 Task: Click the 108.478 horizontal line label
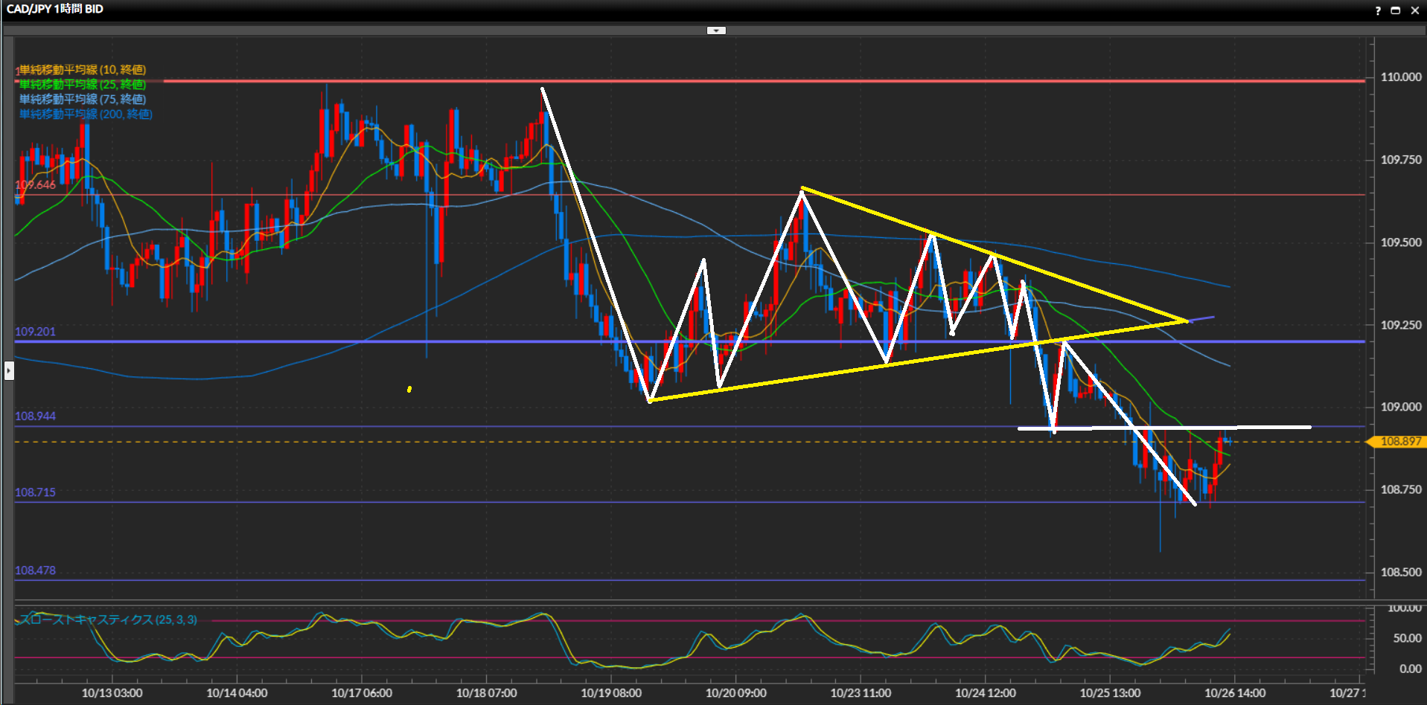(35, 571)
